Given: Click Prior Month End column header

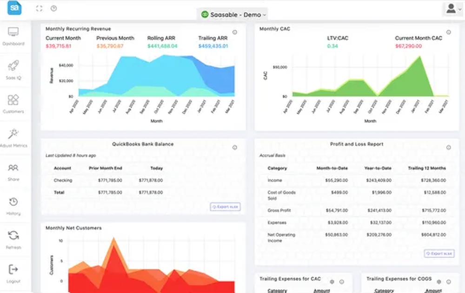Looking at the screenshot, I should coord(105,168).
